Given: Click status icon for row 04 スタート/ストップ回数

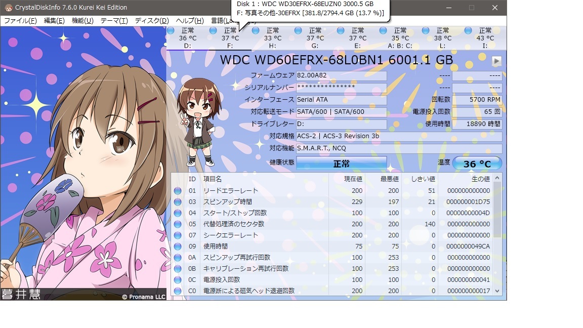Looking at the screenshot, I should [x=178, y=213].
